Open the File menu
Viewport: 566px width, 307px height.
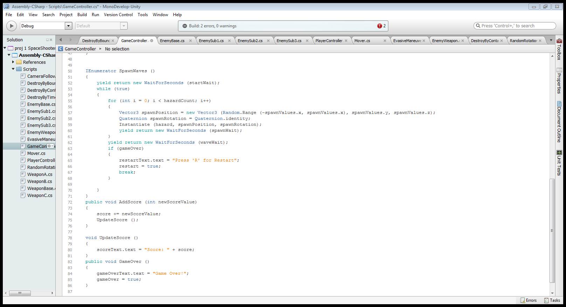[9, 15]
